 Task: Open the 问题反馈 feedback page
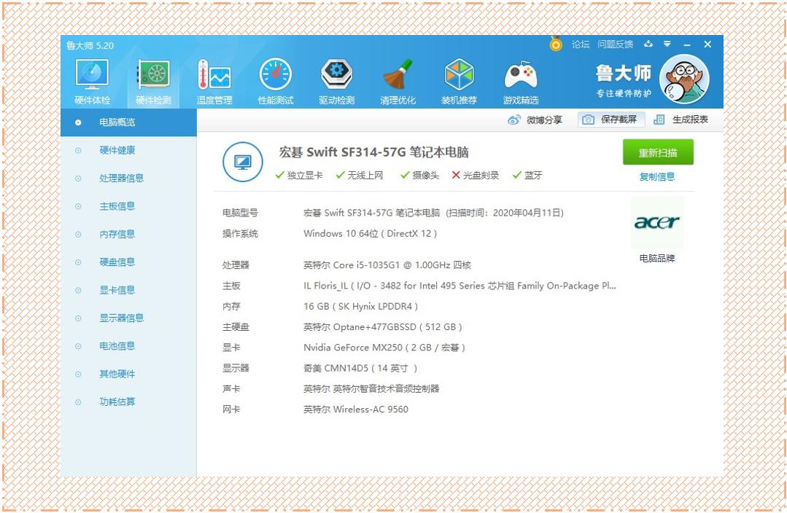coord(615,44)
